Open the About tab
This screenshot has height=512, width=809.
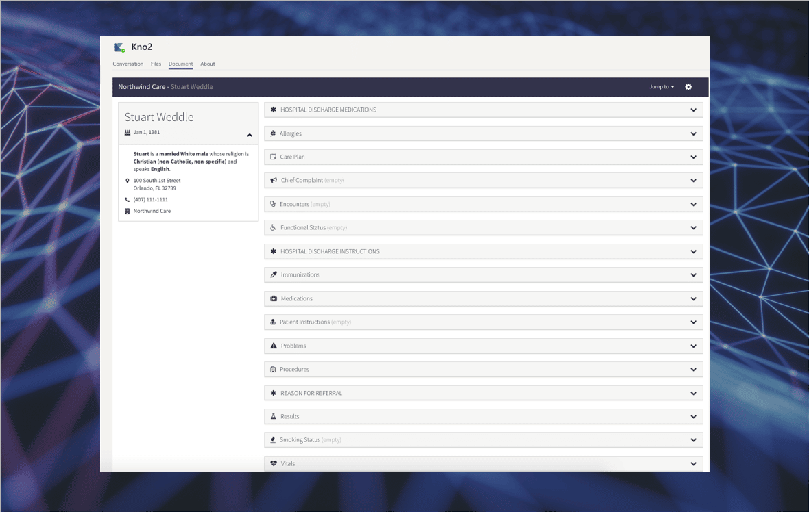(x=207, y=64)
